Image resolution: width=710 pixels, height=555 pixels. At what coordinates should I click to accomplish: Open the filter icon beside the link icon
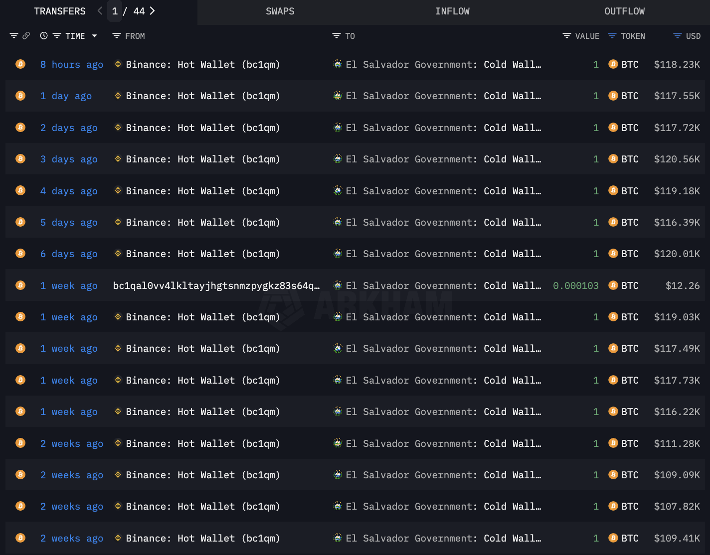click(14, 36)
